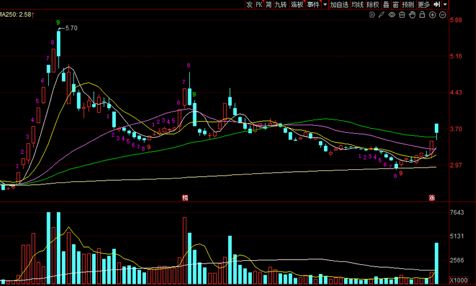Image resolution: width=476 pixels, height=286 pixels.
Task: Open the chart settings gear icon
Action: coord(372,14)
